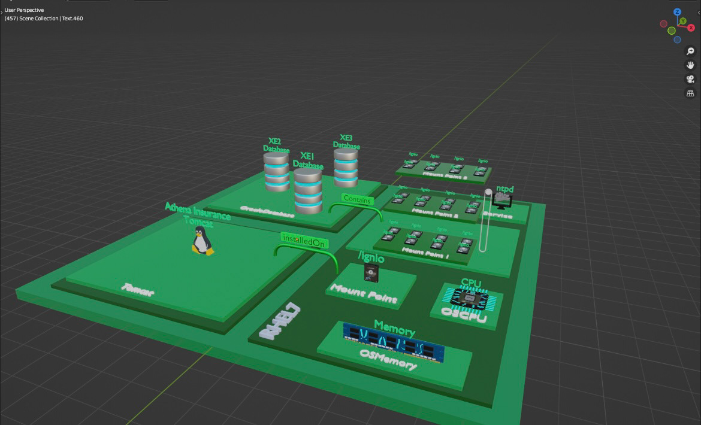Click the Scene Collection Text.460 overlay

[x=44, y=19]
